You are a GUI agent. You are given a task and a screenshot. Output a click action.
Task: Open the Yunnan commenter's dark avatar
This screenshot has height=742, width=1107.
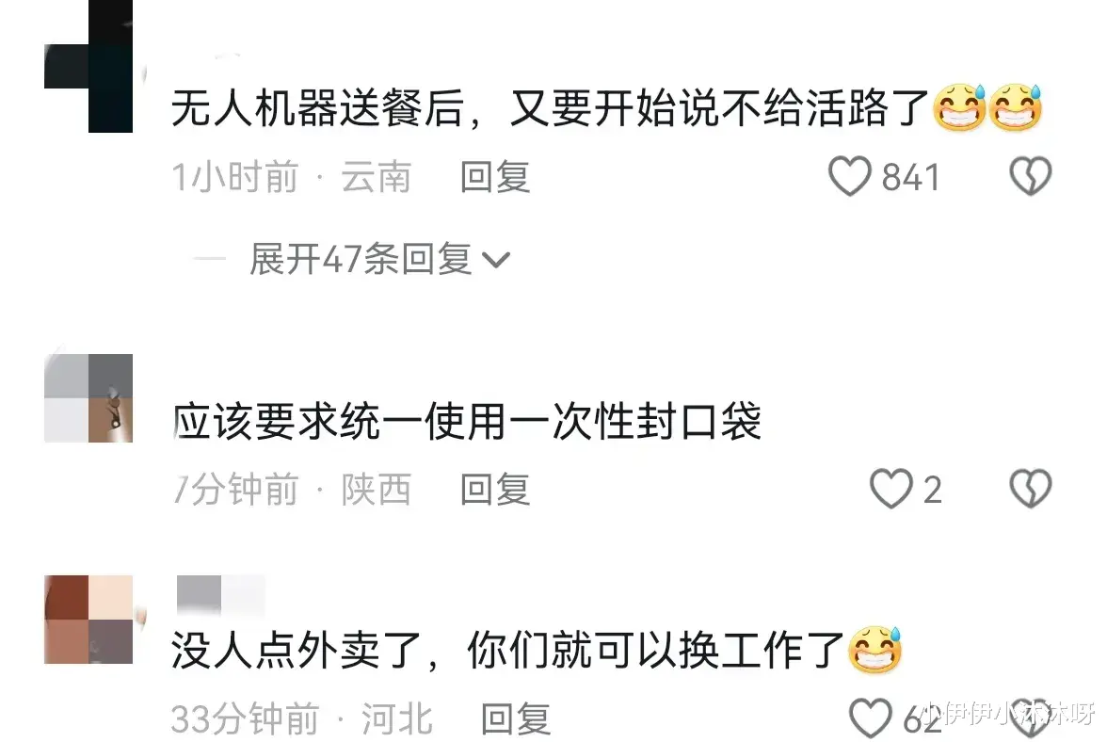(x=88, y=66)
